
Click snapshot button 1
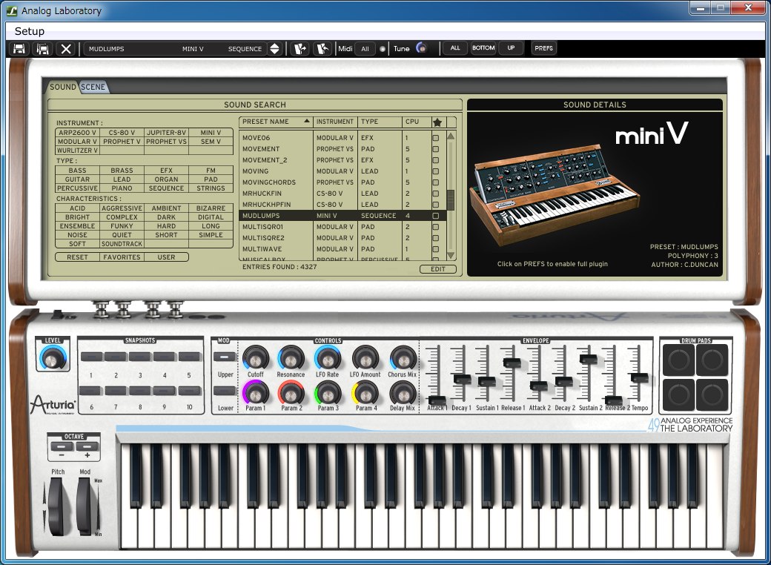click(91, 357)
